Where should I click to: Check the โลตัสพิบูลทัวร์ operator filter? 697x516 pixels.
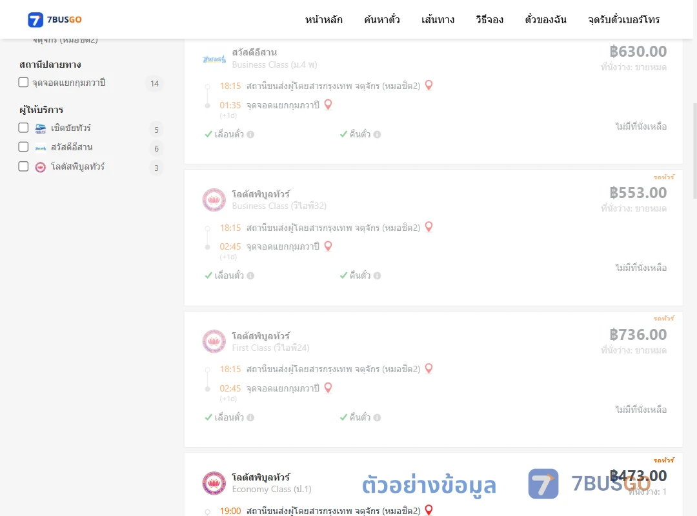click(x=23, y=166)
